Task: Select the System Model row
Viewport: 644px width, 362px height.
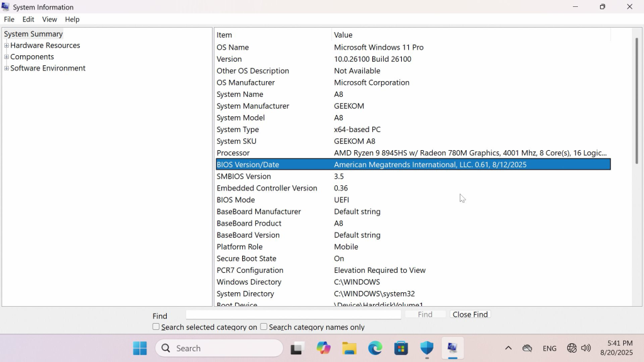Action: pyautogui.click(x=413, y=118)
